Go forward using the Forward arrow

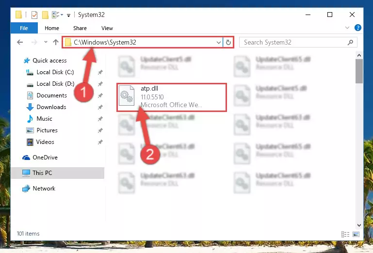click(x=34, y=42)
